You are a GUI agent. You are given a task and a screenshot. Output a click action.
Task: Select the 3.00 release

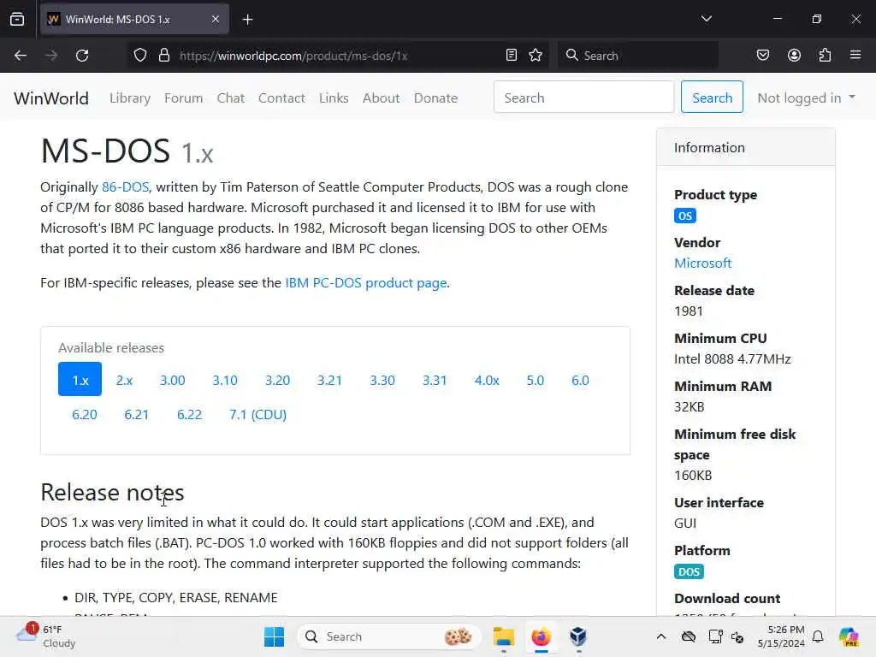[172, 381]
